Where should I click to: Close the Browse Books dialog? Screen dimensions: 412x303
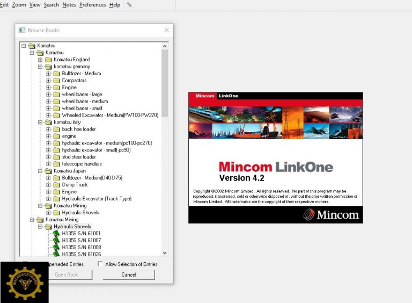[x=166, y=31]
